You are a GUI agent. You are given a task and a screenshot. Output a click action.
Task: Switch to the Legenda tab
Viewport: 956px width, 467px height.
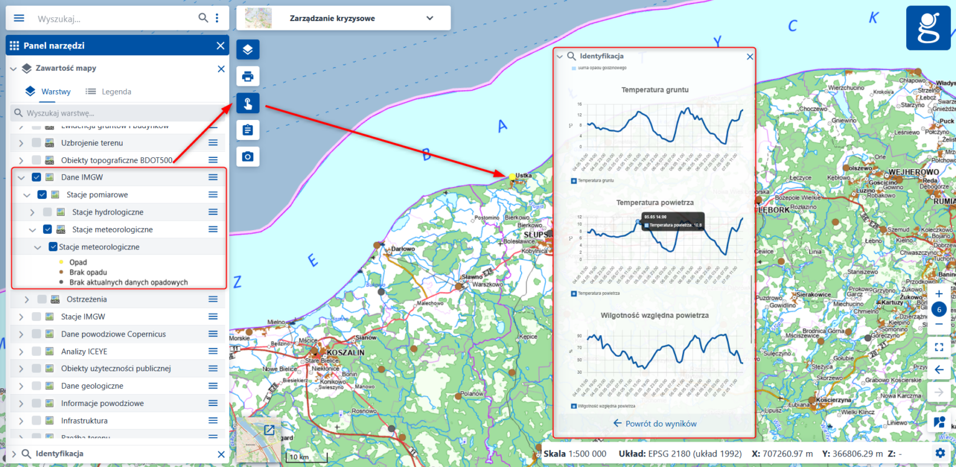coord(109,91)
